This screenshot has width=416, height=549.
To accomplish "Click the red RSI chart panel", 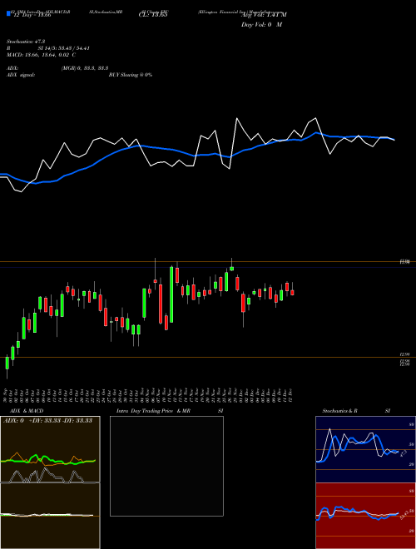I will [x=365, y=516].
